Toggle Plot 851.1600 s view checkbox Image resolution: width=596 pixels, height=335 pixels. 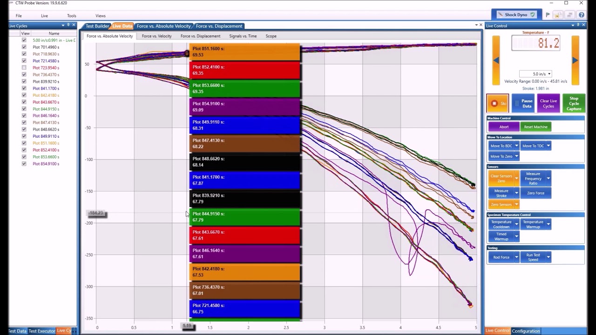24,143
